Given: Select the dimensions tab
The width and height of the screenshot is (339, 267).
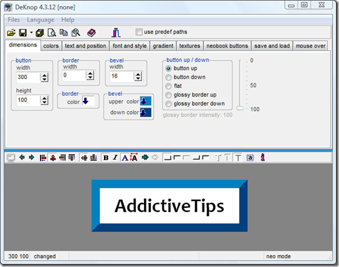Looking at the screenshot, I should click(22, 45).
